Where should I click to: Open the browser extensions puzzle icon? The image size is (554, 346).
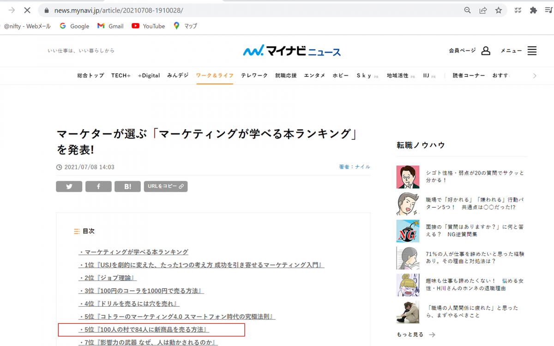point(533,10)
